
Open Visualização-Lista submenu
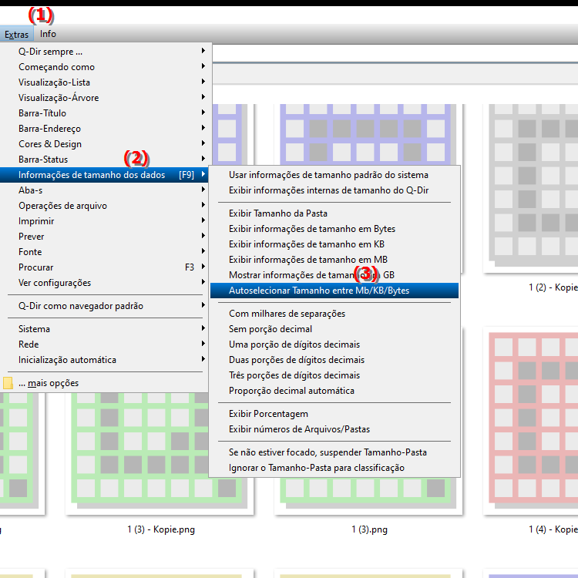coord(105,82)
